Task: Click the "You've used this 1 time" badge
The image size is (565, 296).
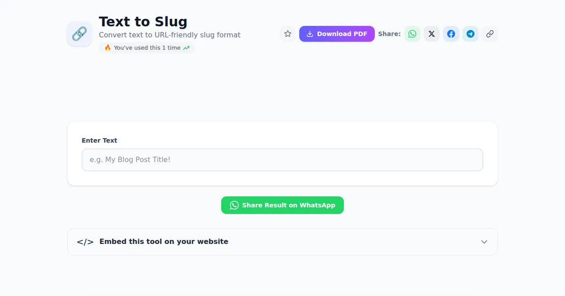Action: point(146,48)
